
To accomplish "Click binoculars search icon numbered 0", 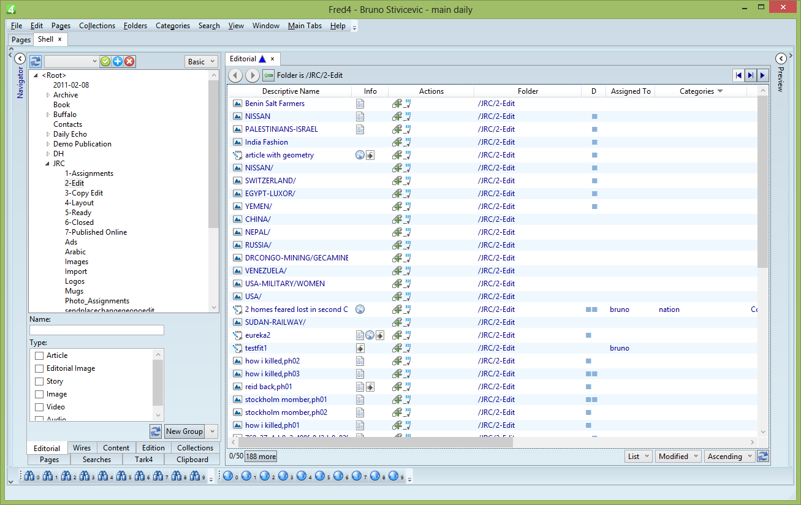I will coord(28,476).
